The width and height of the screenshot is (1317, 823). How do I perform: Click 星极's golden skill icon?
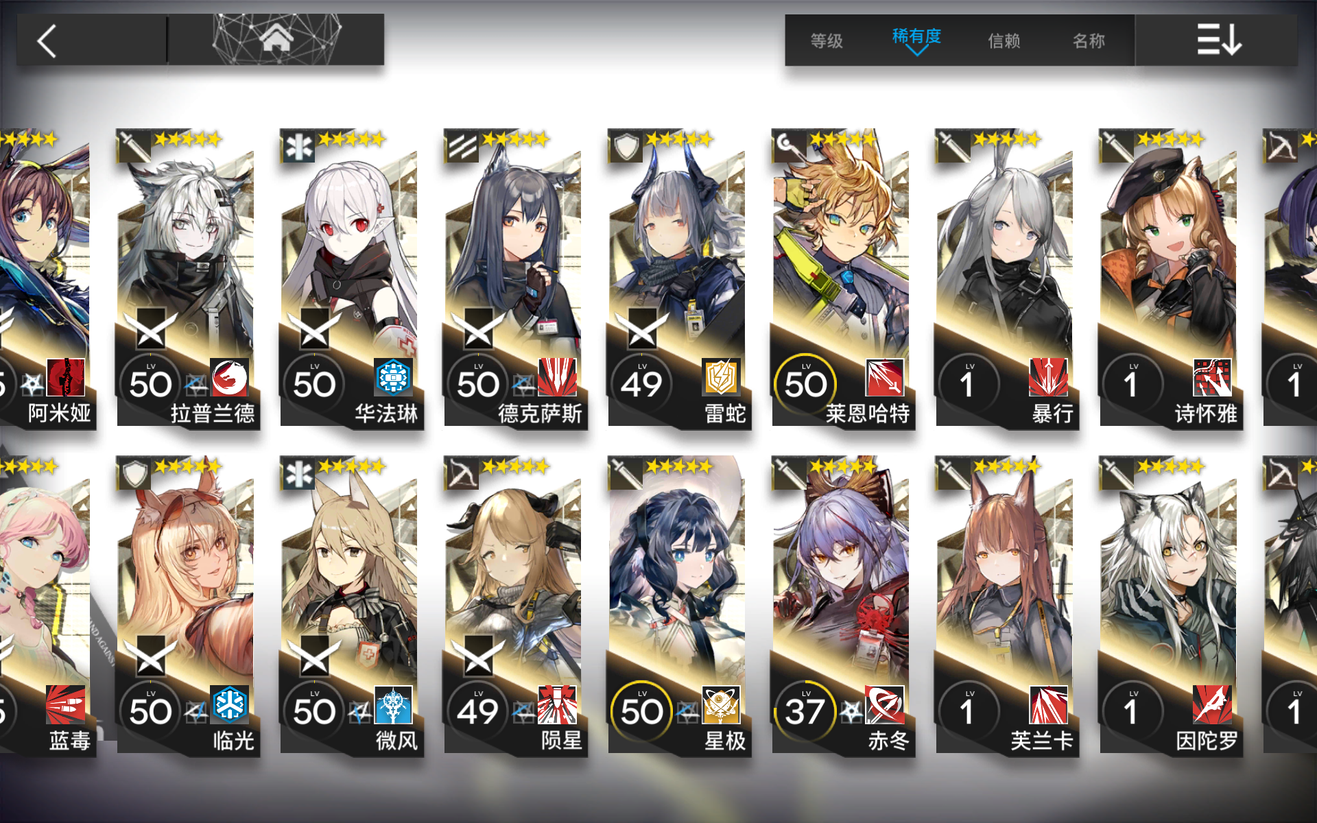(x=721, y=704)
